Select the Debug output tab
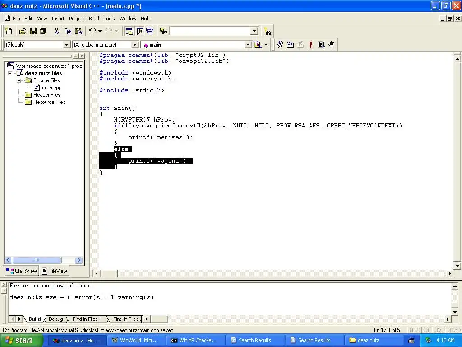The width and height of the screenshot is (462, 347). tap(55, 319)
